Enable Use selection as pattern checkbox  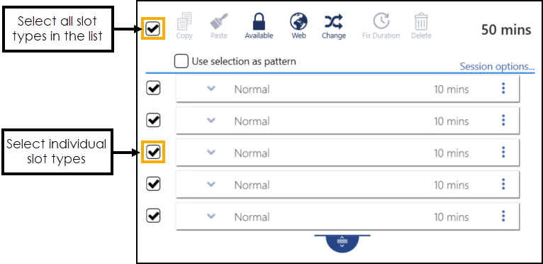(181, 62)
